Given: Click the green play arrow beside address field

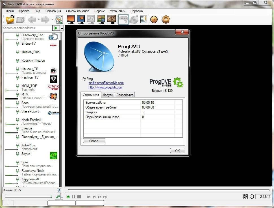Looking at the screenshot, I should [56, 28].
